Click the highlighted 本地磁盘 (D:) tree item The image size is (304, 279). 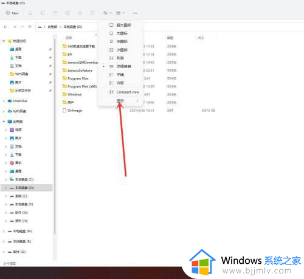tap(26, 188)
